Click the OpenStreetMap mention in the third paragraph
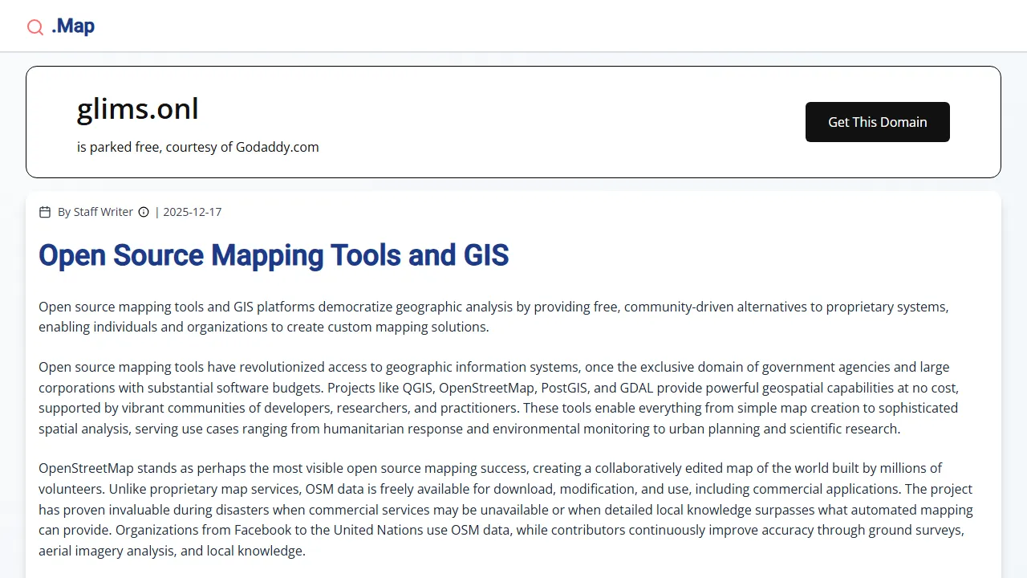The height and width of the screenshot is (578, 1027). (x=86, y=468)
